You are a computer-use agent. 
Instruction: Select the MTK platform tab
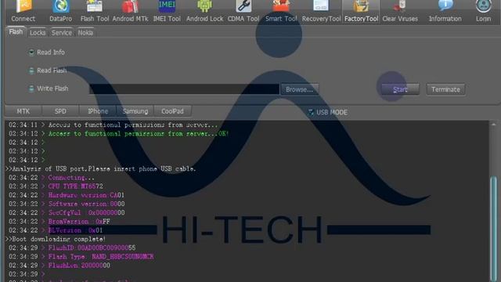(23, 111)
